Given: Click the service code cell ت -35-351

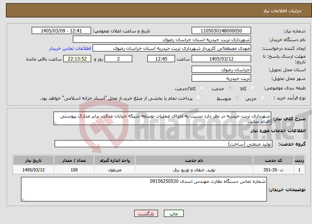Looking at the screenshot, I should (x=274, y=170).
